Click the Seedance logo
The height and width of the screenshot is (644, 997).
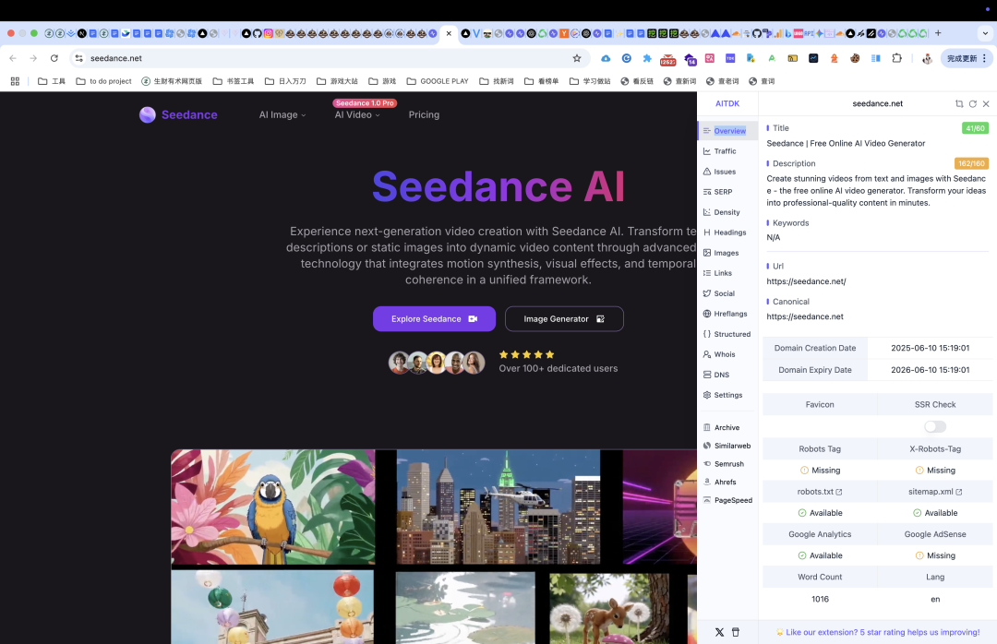tap(179, 115)
